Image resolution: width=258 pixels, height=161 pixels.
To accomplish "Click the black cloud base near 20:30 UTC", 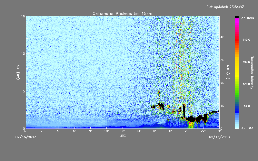I will 192,119.
